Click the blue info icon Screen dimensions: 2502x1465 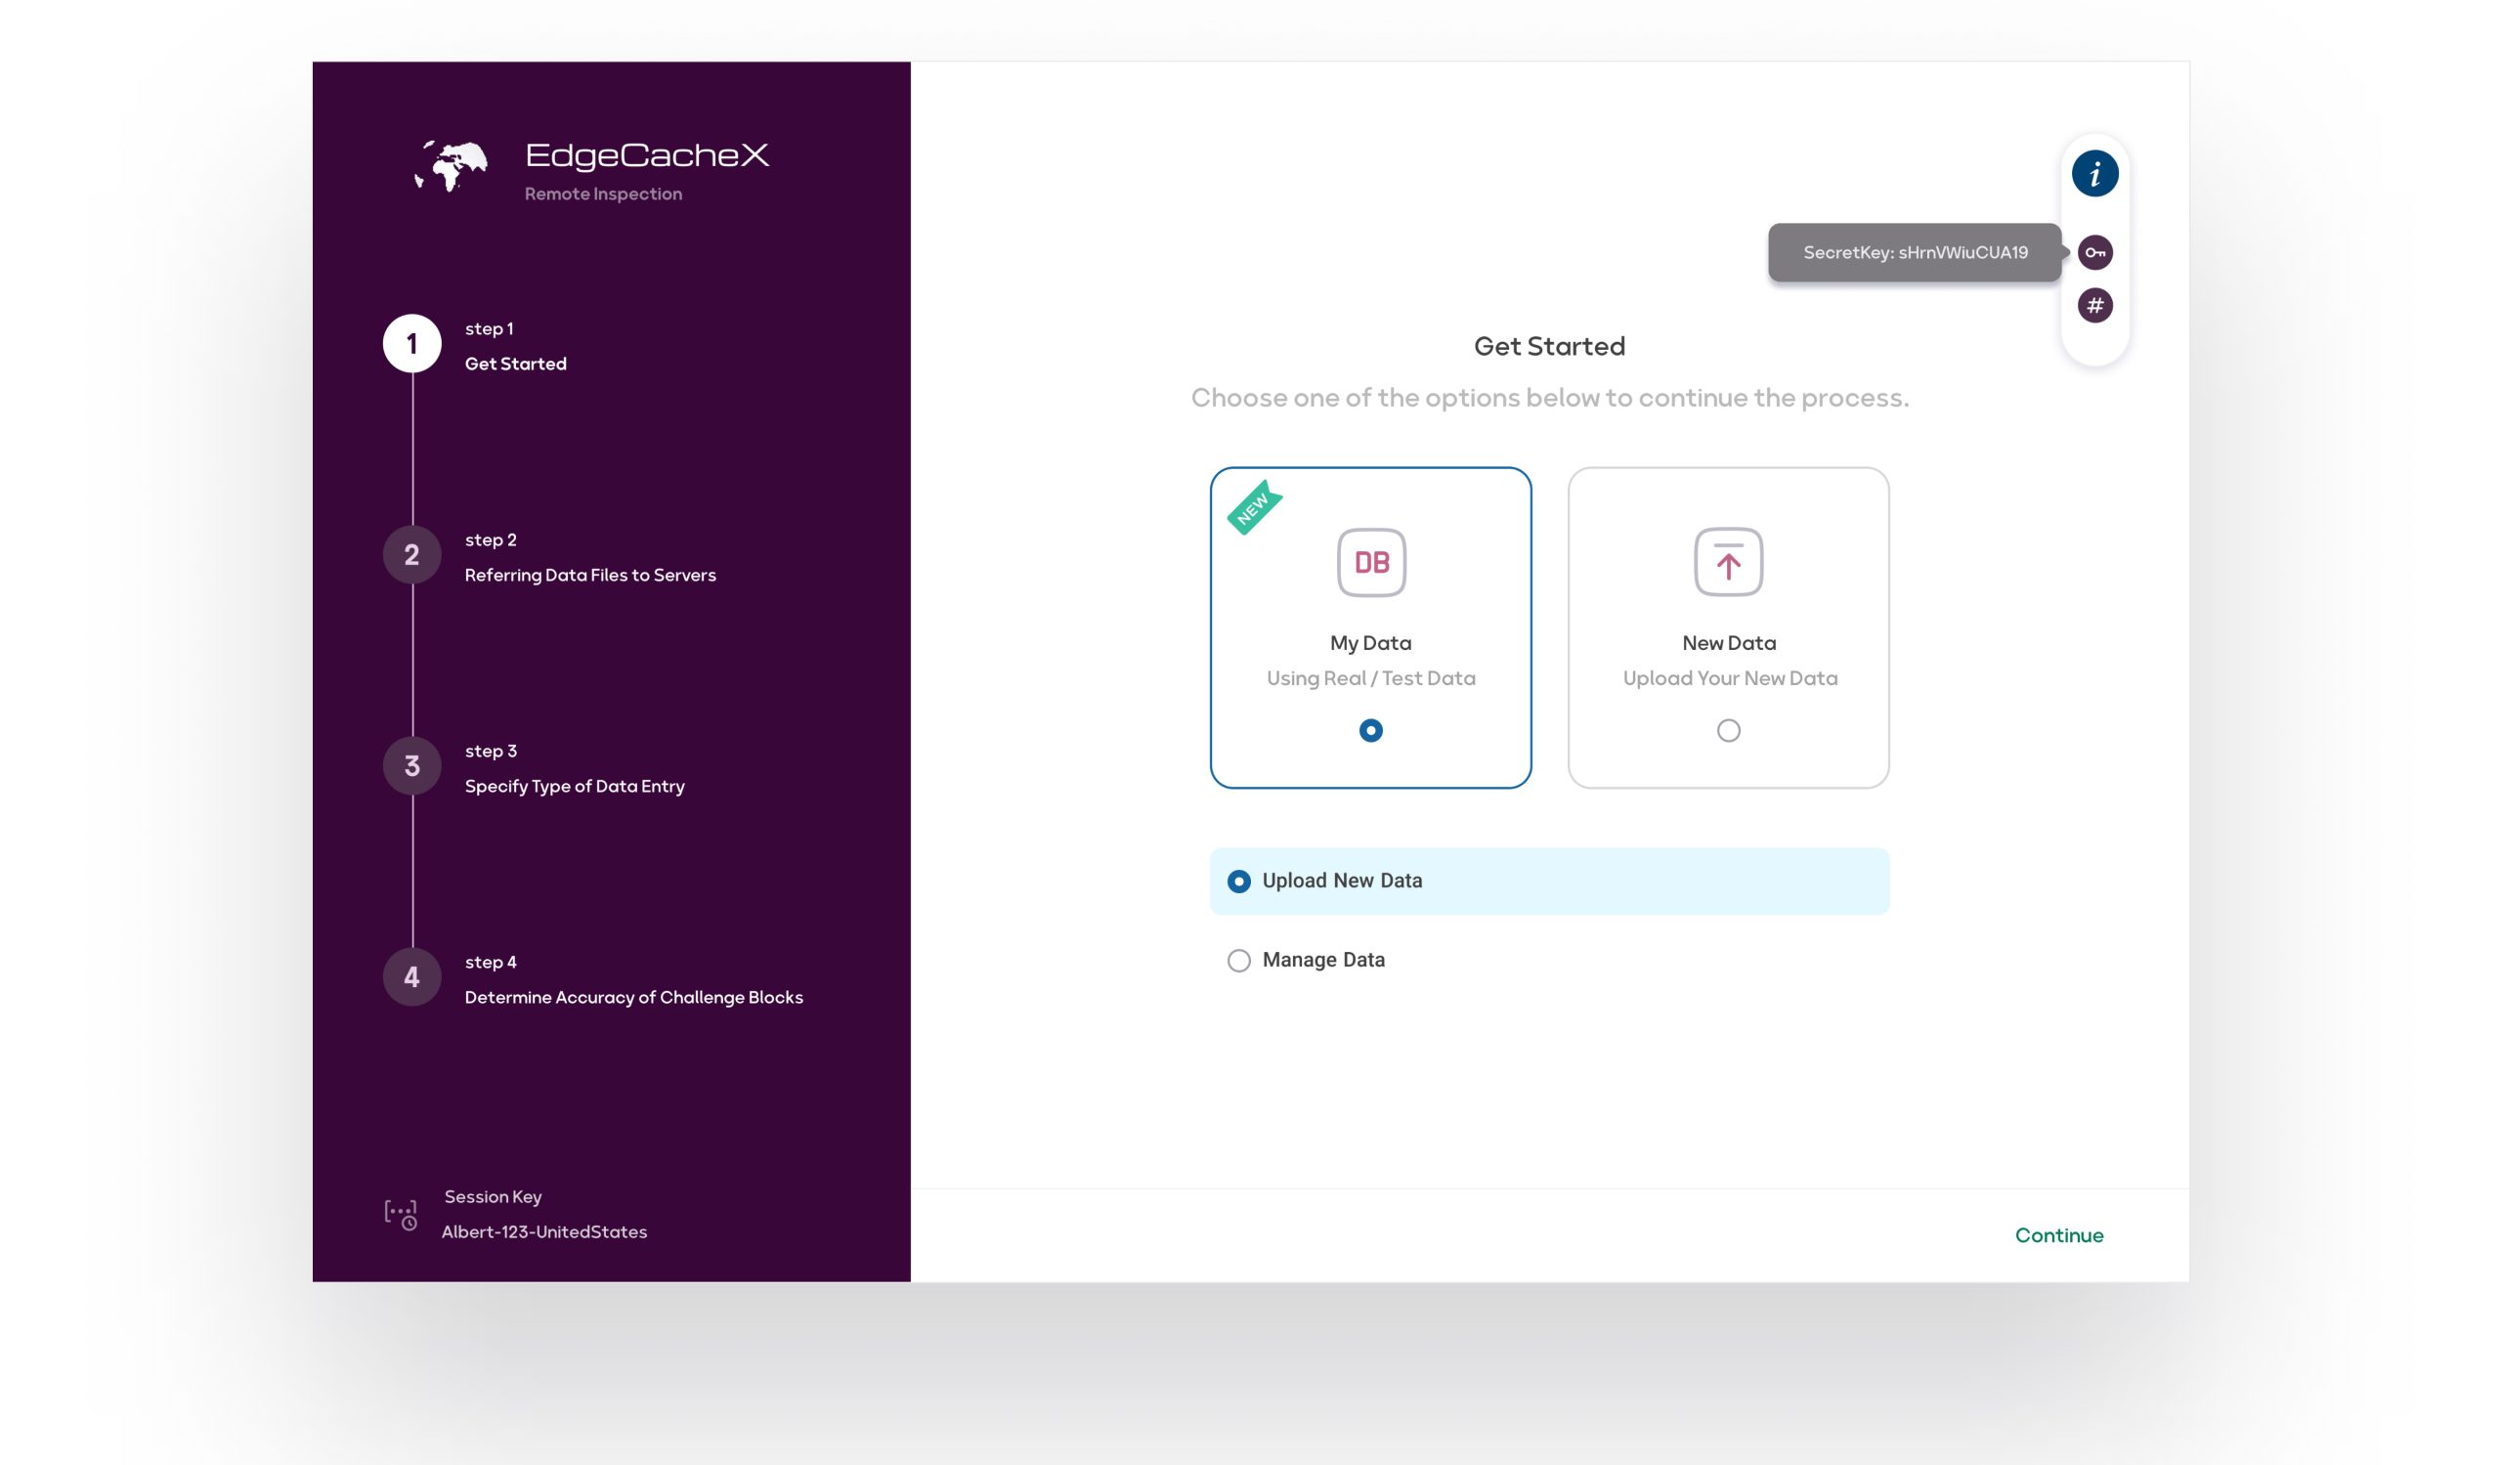pos(2093,174)
